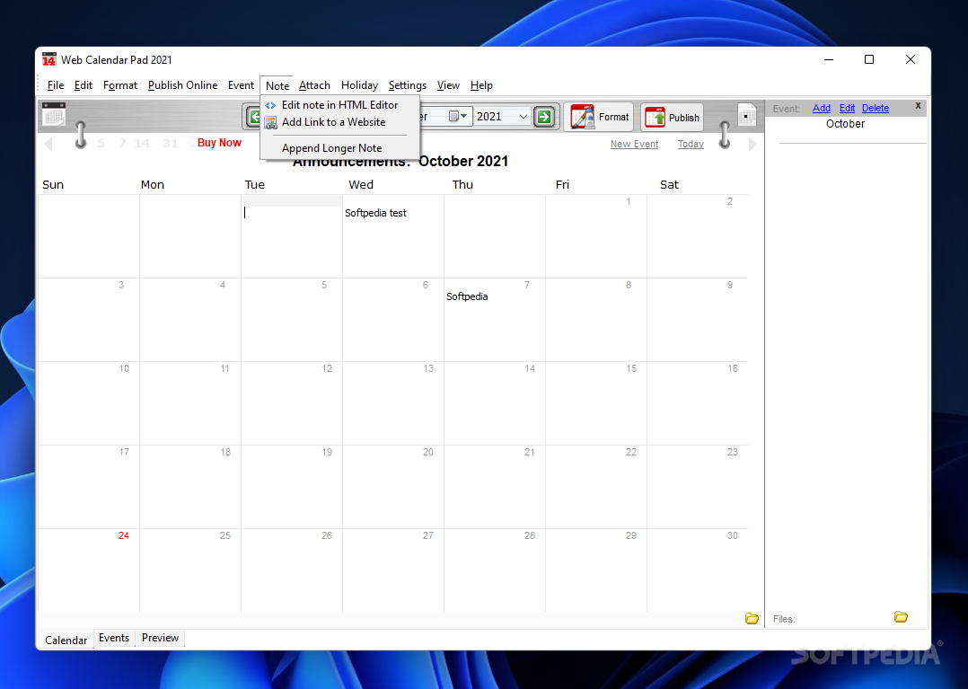
Task: Go to next month with green arrow
Action: click(544, 116)
